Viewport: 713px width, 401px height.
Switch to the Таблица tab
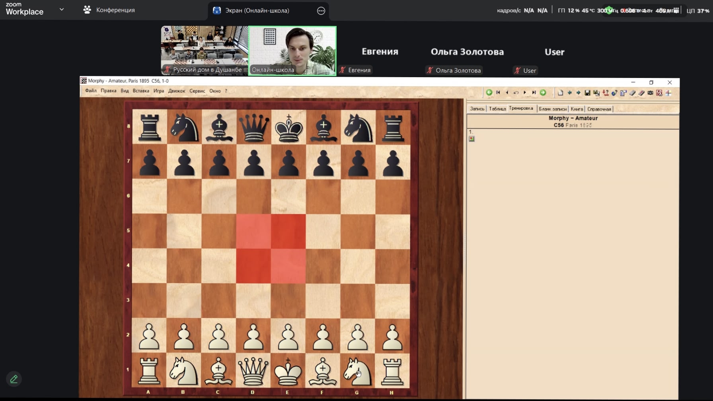click(x=497, y=109)
